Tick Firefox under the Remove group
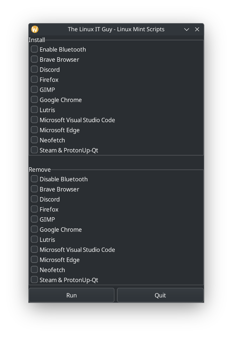Image resolution: width=233 pixels, height=337 pixels. (34, 209)
